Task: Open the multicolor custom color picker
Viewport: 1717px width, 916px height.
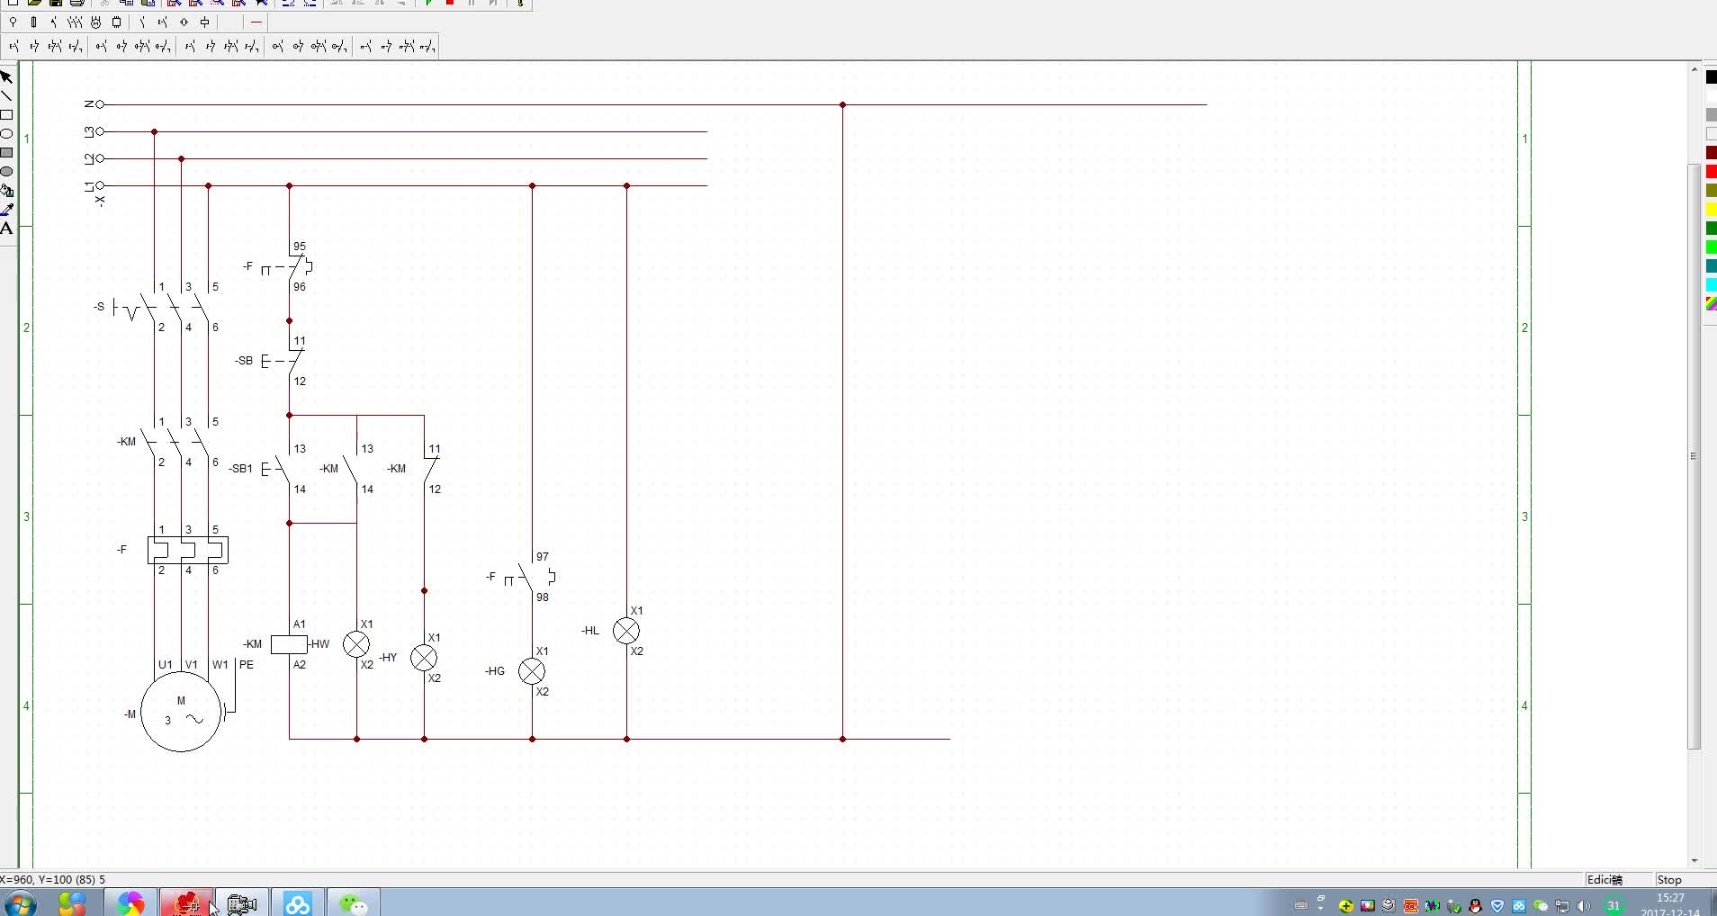Action: pos(1712,304)
